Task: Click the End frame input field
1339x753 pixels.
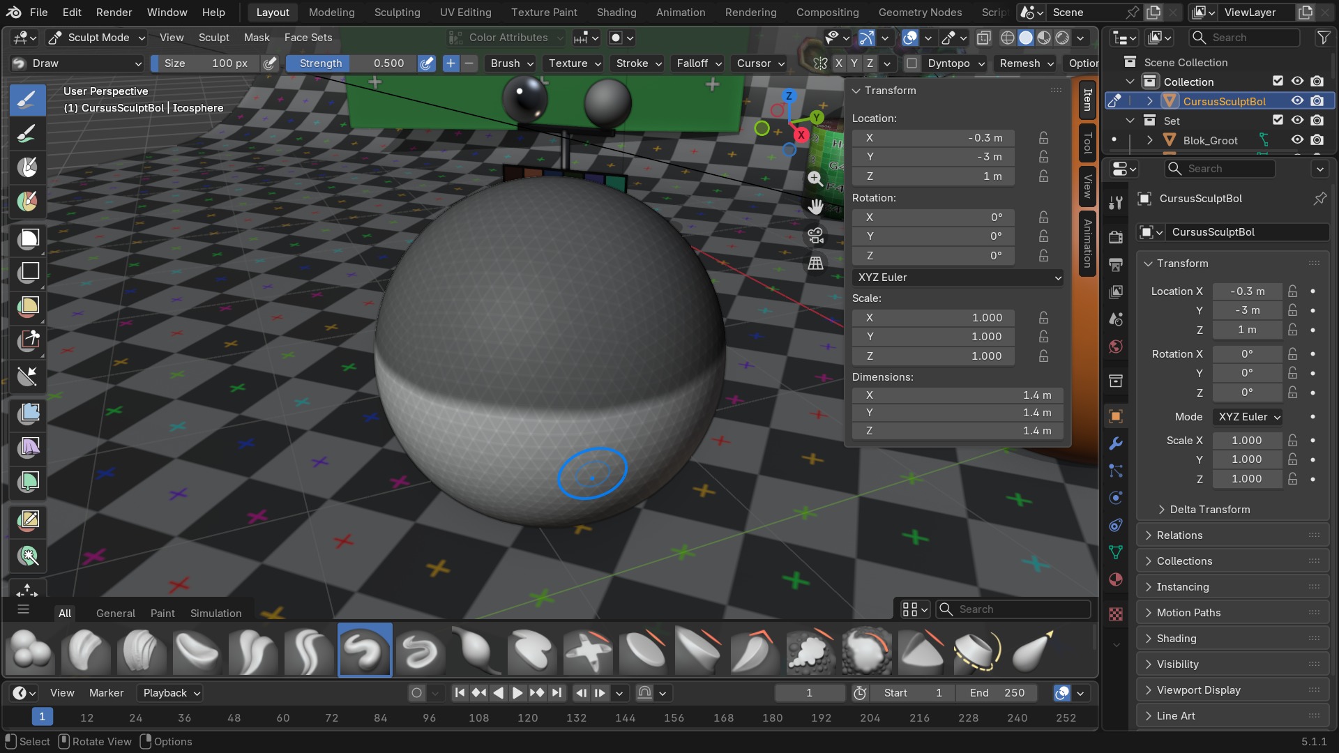Action: click(x=997, y=693)
